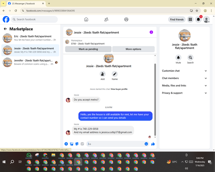215x172 pixels.
Task: Click Name edit pencil icon
Action: tap(115, 74)
